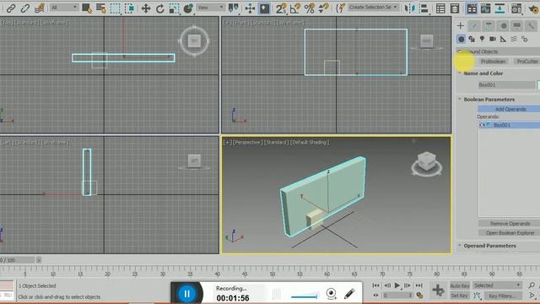
Task: Toggle eye visibility of Box001 operand
Action: tap(482, 125)
